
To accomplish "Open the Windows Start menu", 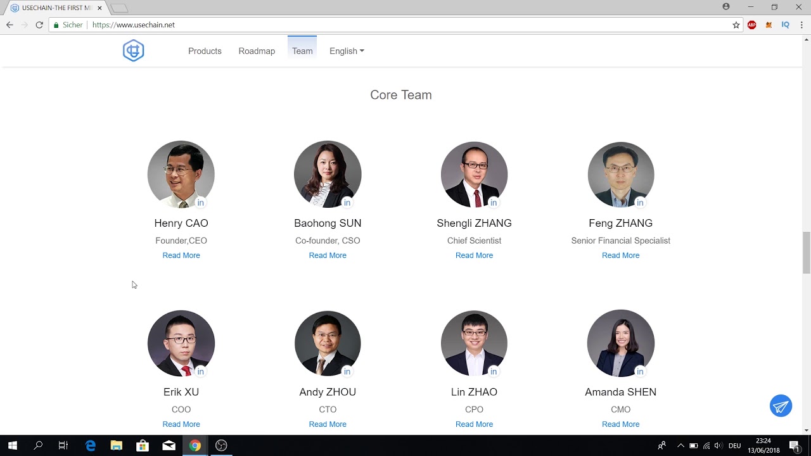I will (x=12, y=445).
